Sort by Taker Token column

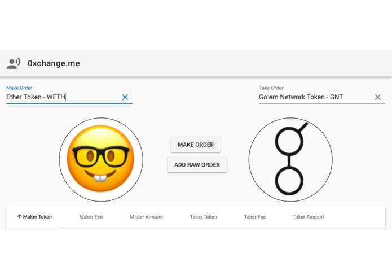coord(204,217)
